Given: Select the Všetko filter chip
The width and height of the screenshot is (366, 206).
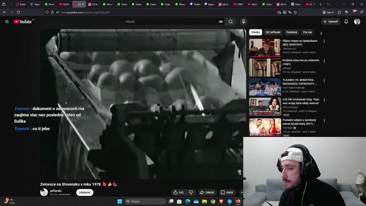Looking at the screenshot, I should [255, 32].
